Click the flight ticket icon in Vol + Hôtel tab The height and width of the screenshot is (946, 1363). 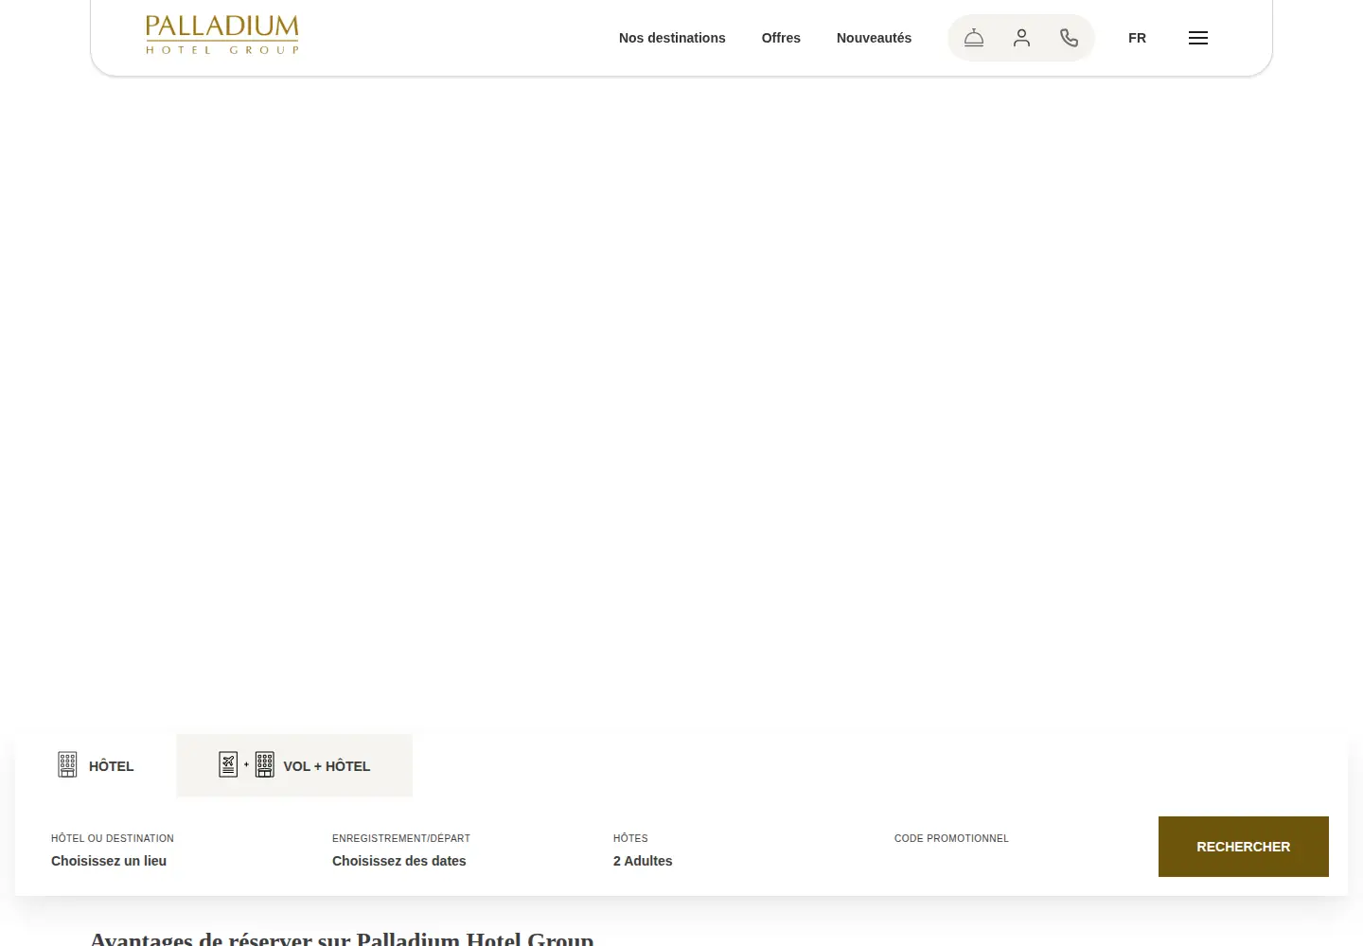228,764
